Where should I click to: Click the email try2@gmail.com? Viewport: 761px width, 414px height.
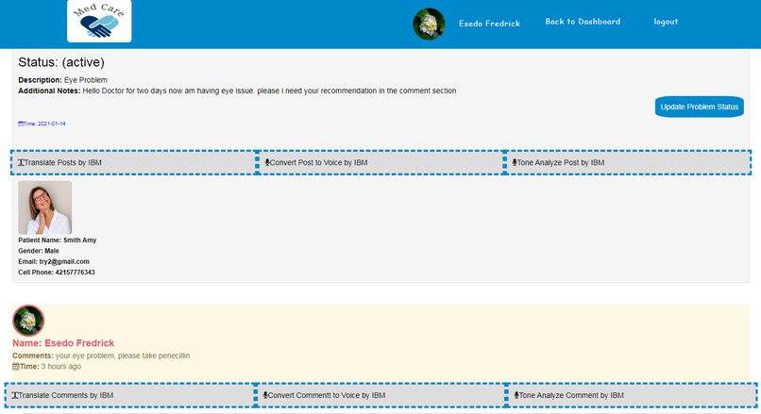coord(64,261)
